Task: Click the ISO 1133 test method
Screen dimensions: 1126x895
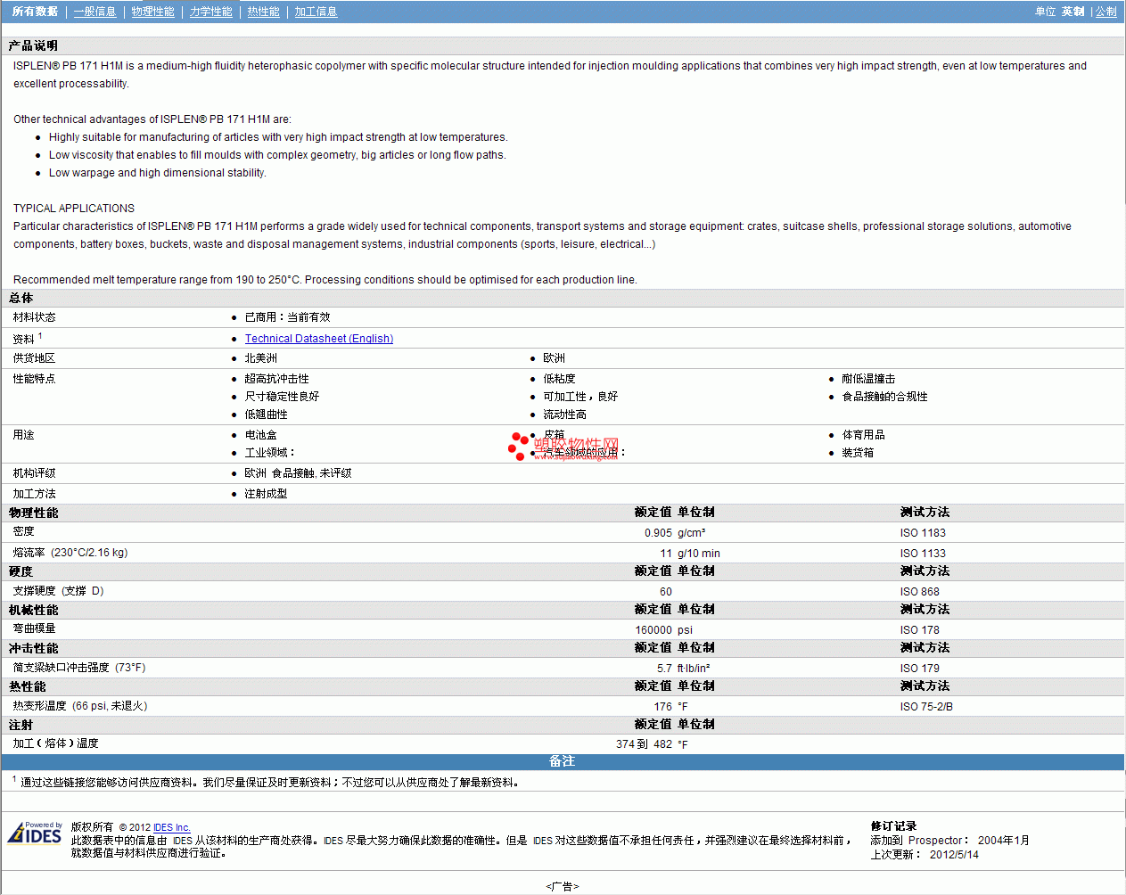Action: [923, 554]
